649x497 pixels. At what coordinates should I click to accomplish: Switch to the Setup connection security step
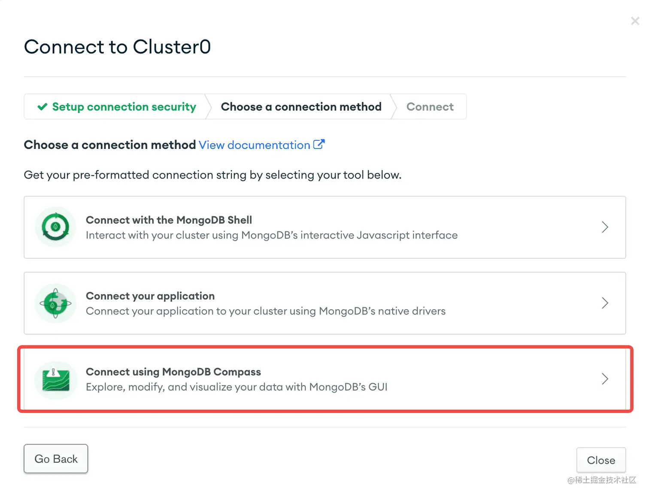[x=124, y=106]
